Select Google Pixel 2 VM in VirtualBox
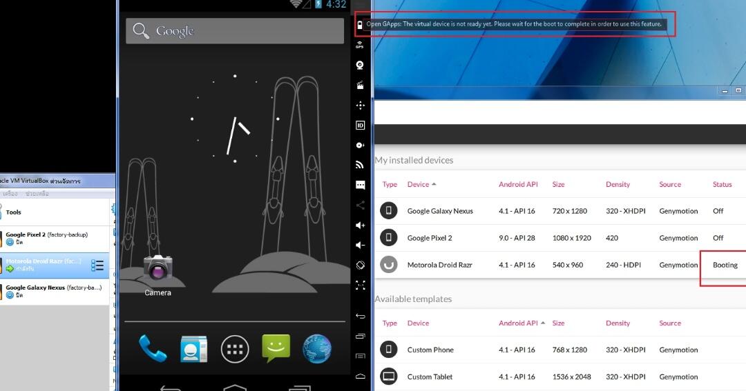This screenshot has height=391, width=746. [x=55, y=239]
